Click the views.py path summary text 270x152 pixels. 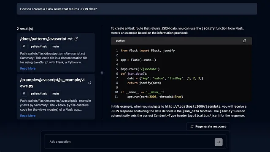pos(55,105)
